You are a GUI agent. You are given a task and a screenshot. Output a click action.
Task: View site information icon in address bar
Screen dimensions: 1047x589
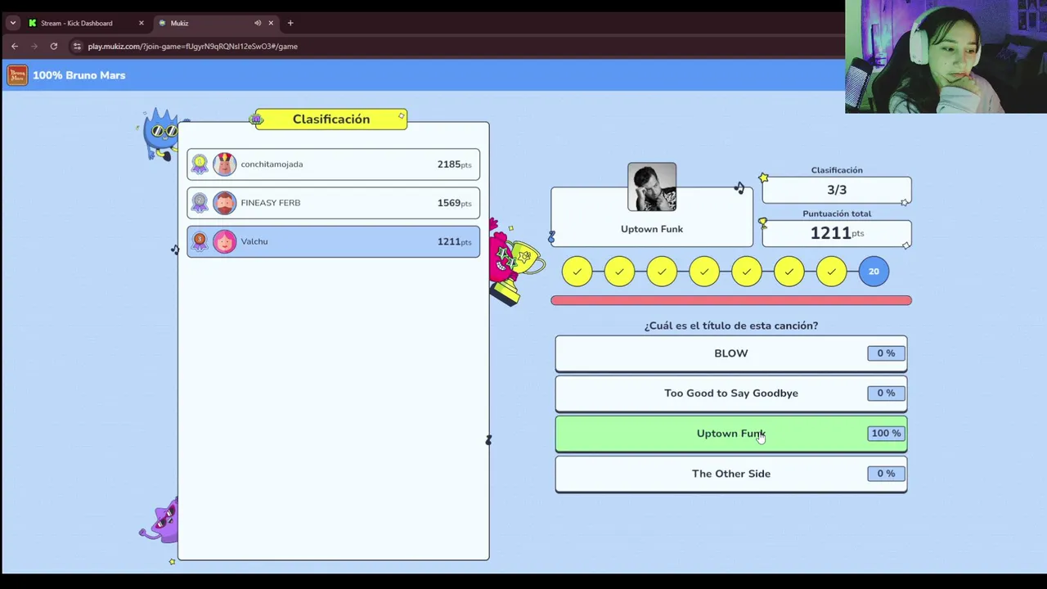[77, 47]
